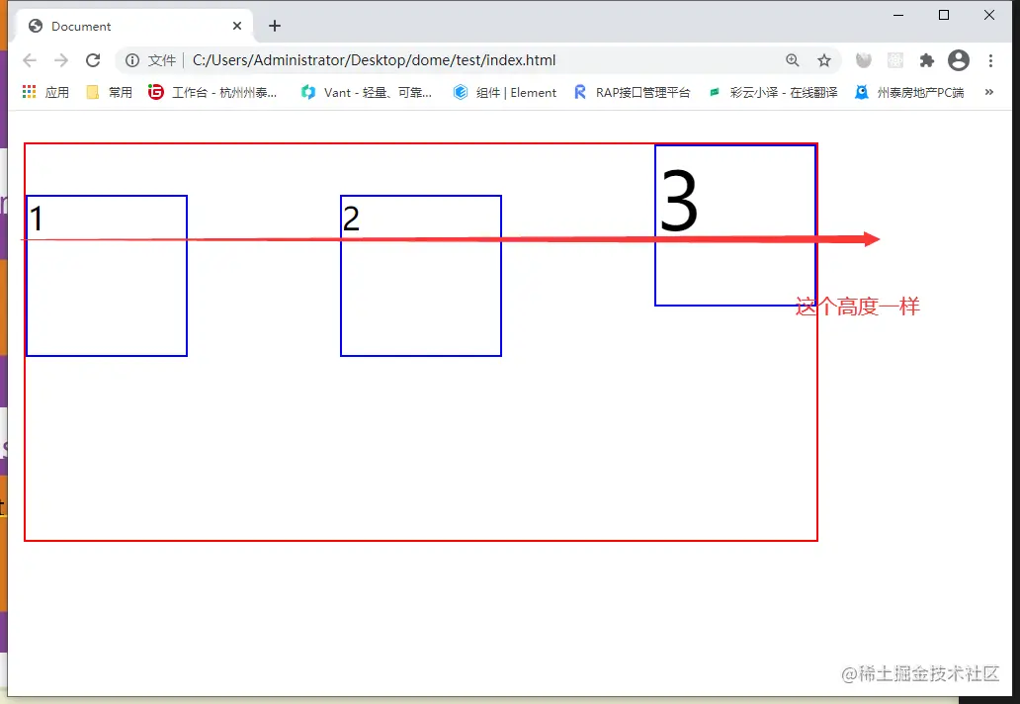Viewport: 1020px width, 704px height.
Task: Open a new tab
Action: (275, 26)
